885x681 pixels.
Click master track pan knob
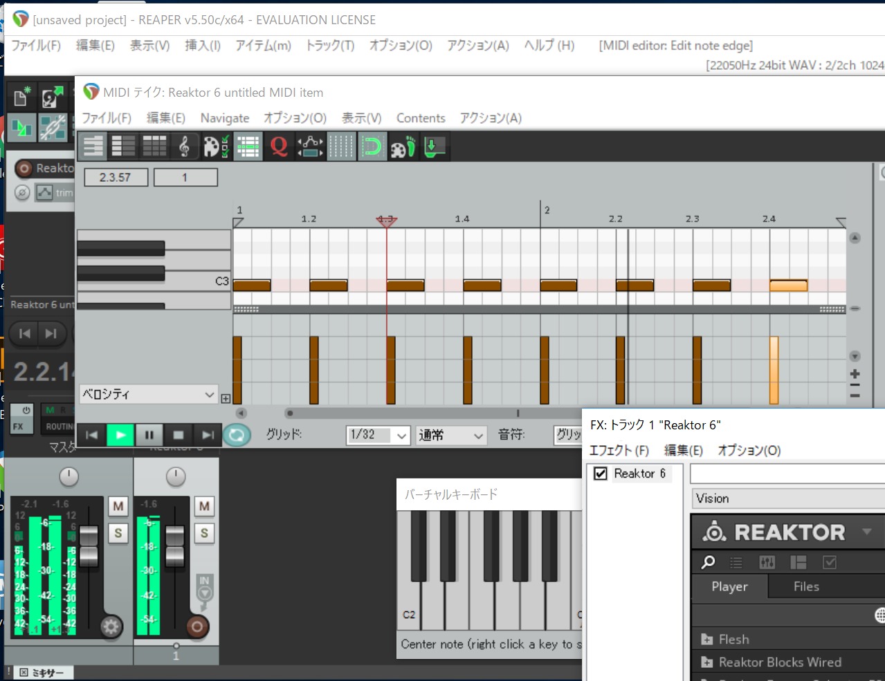click(69, 476)
